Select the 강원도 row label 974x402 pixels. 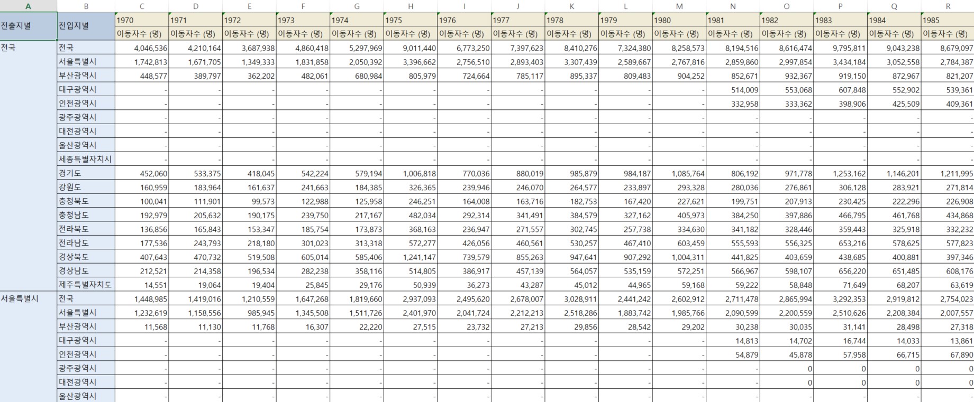point(86,187)
